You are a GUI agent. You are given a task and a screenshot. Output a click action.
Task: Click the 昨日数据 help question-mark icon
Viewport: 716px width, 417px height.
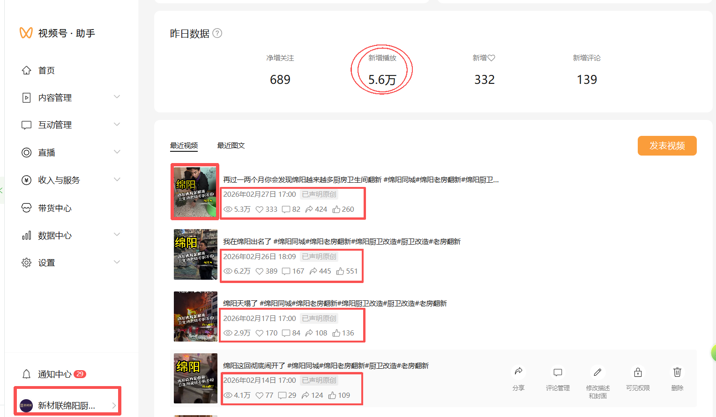tap(217, 33)
